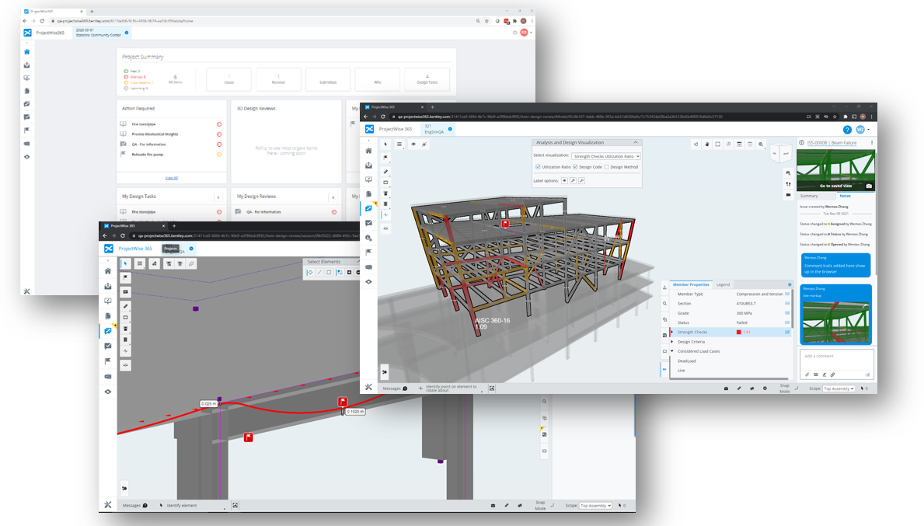Viewport: 924px width, 526px height.
Task: Reload the page in the bridge model browser window
Action: coord(123,235)
